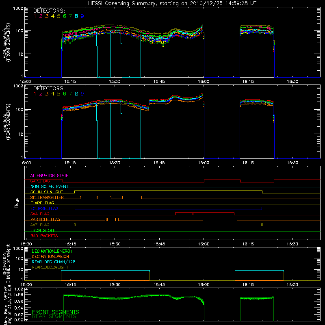Click DETECTORS: label in front segments plot
325x325 pixels.
(x=49, y=11)
